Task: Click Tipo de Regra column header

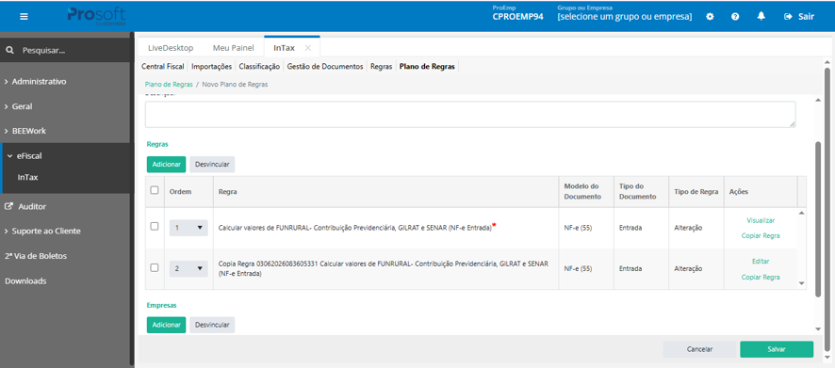Action: [696, 191]
